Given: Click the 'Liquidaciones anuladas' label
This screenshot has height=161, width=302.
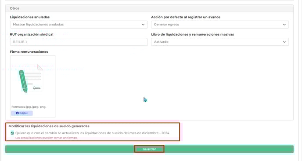Looking at the screenshot, I should coord(30,17).
